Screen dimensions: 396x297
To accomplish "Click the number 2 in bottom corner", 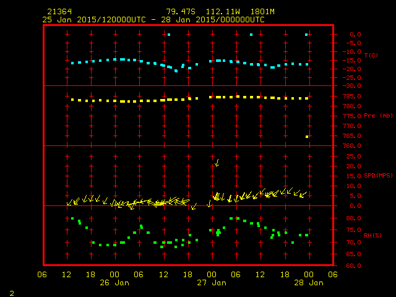I will click(12, 293).
